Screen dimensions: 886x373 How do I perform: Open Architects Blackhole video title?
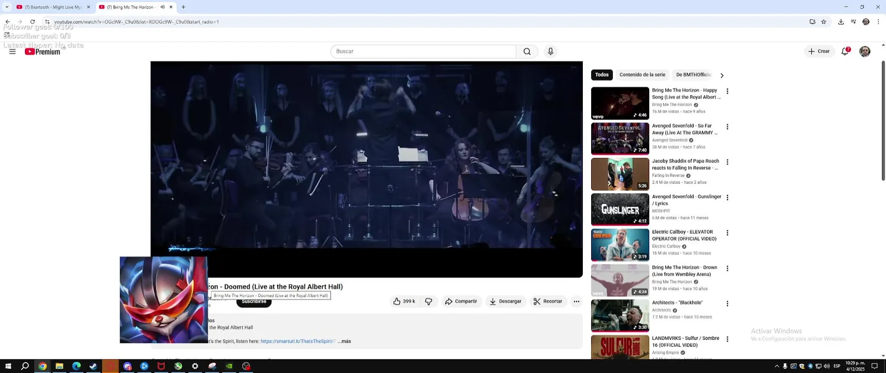(677, 303)
